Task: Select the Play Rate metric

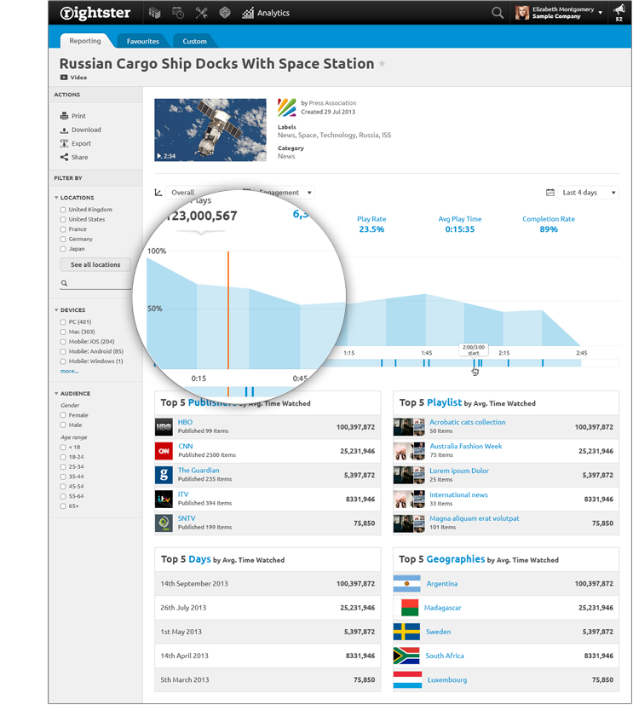Action: [371, 224]
